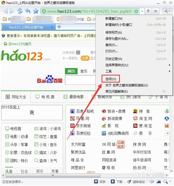Reload the page with refresh icon

click(20, 11)
